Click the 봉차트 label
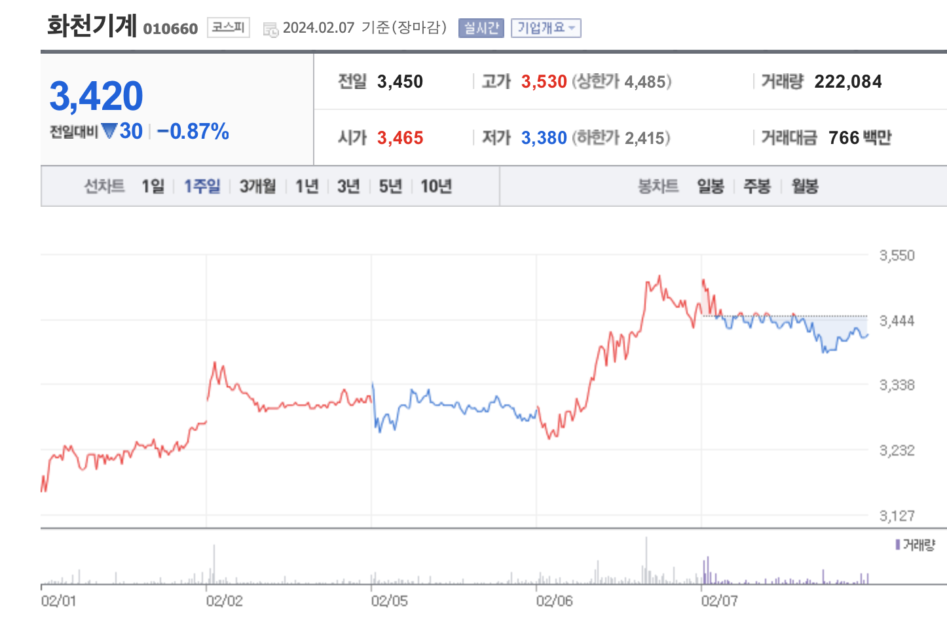Viewport: 947px width, 627px height. (x=658, y=187)
